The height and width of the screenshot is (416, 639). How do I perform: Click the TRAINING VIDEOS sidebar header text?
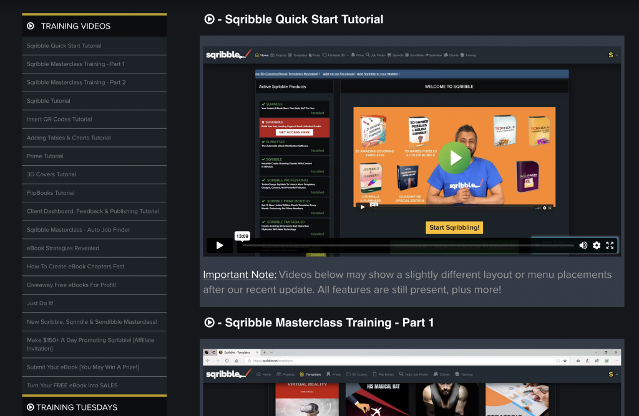(76, 26)
